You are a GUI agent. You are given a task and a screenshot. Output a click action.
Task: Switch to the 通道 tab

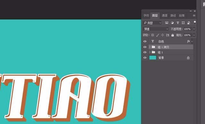click(164, 16)
